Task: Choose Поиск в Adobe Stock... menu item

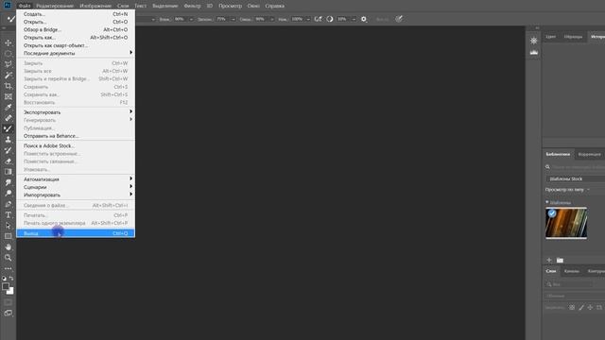Action: coord(76,145)
